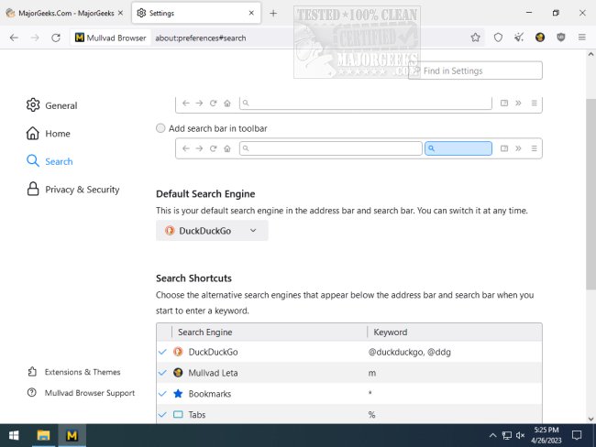The height and width of the screenshot is (447, 596).
Task: Select the DuckDuckGo row in shortcuts table
Action: coord(349,352)
